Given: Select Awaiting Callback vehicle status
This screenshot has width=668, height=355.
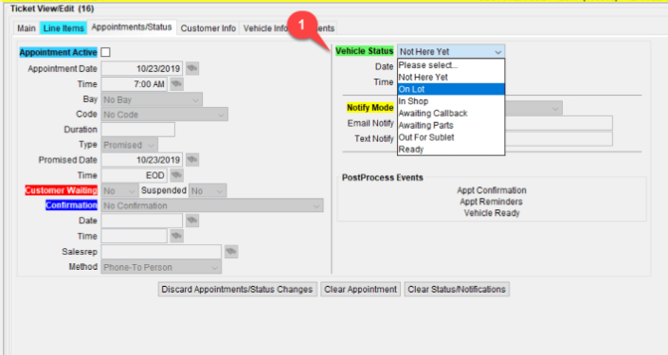Looking at the screenshot, I should 451,114.
